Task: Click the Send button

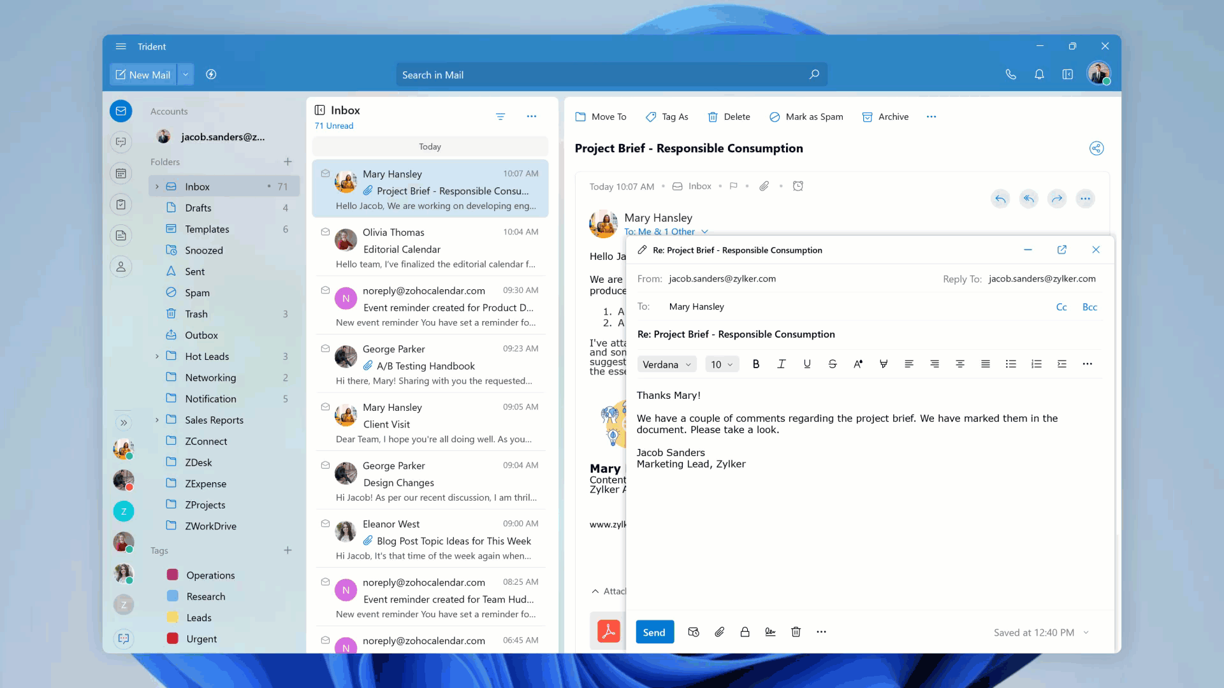Action: [654, 632]
